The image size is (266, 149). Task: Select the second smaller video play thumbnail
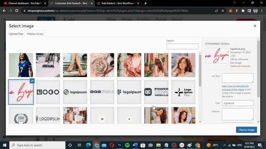129,115
